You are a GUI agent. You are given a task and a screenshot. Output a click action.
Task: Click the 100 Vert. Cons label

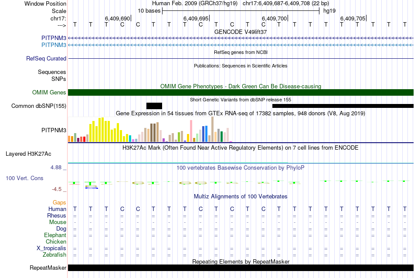click(x=24, y=178)
